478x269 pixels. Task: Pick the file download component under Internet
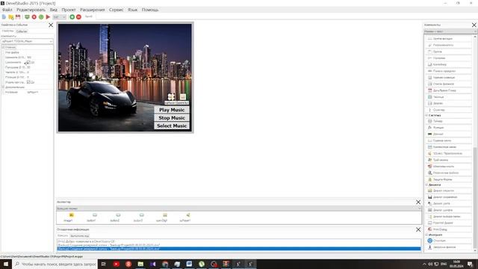coord(449,247)
